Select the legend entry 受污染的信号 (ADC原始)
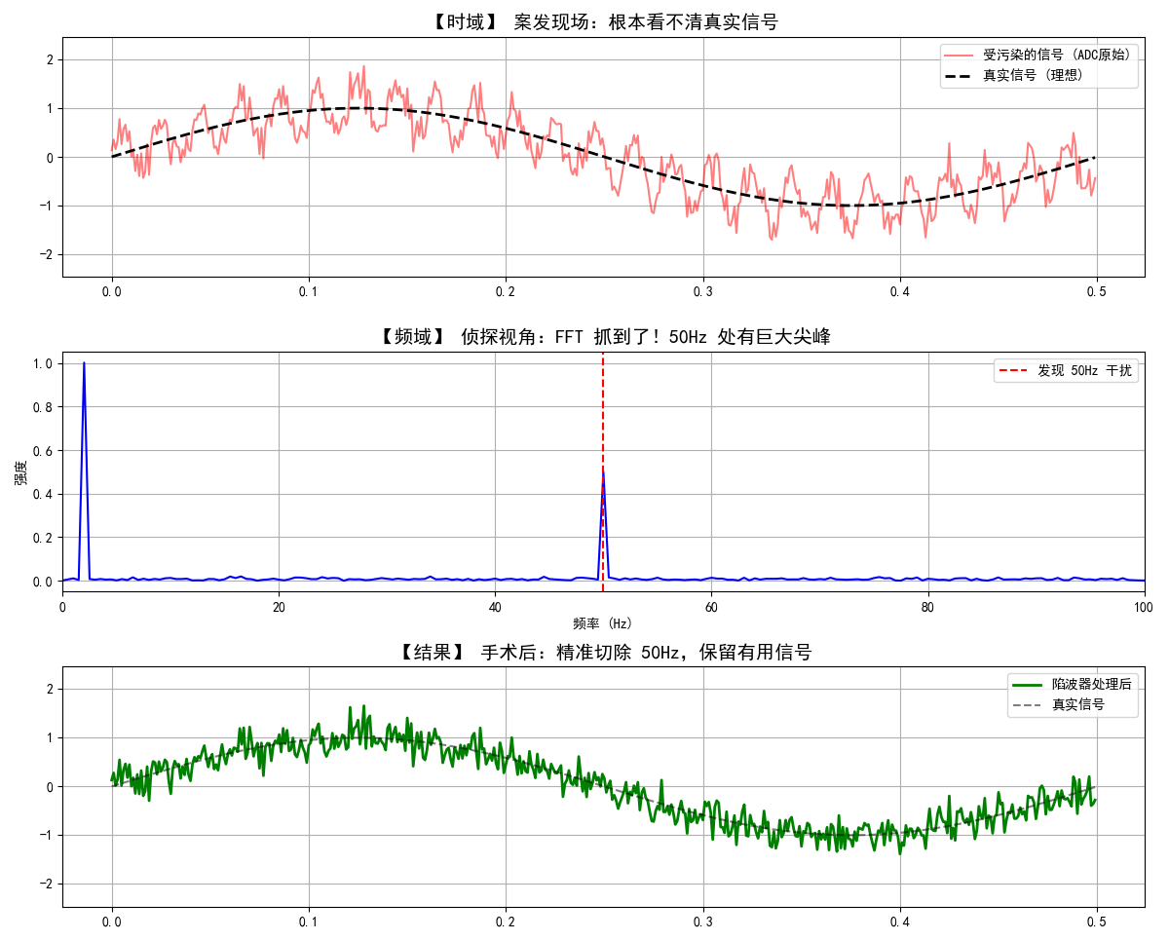 coord(1057,55)
